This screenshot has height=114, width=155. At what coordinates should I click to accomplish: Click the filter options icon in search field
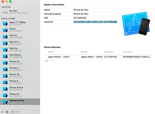click(13, 112)
